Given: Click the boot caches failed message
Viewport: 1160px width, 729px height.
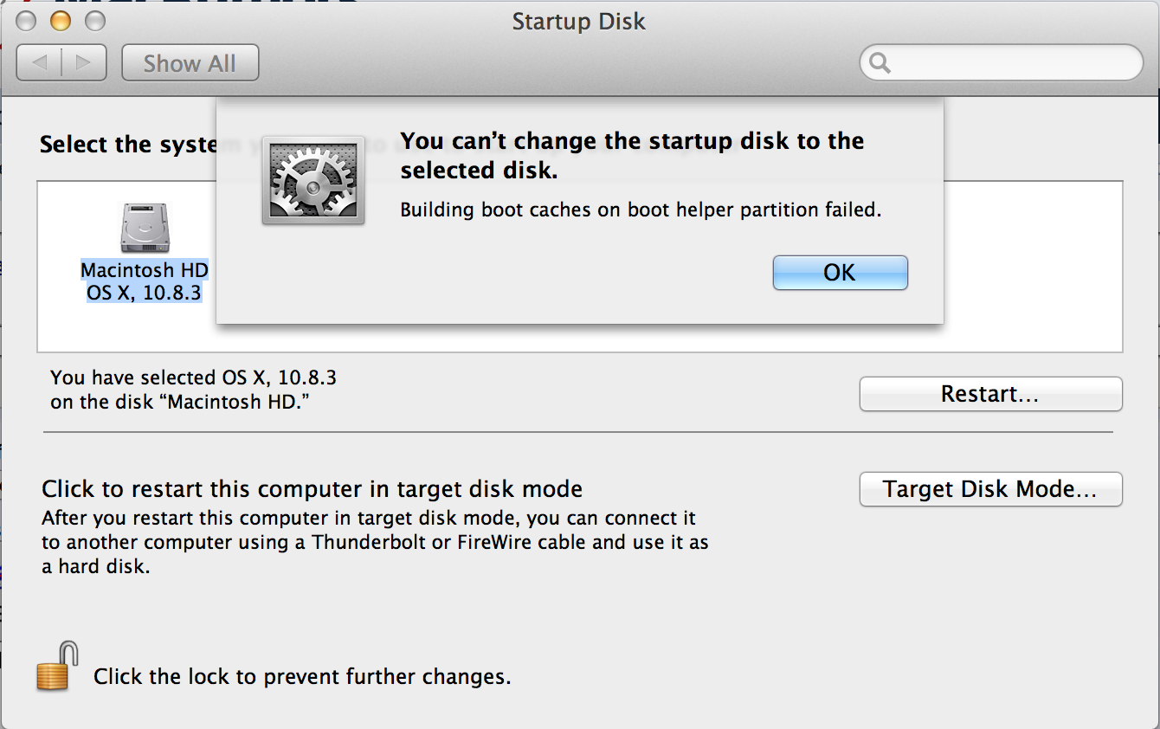Looking at the screenshot, I should tap(641, 210).
